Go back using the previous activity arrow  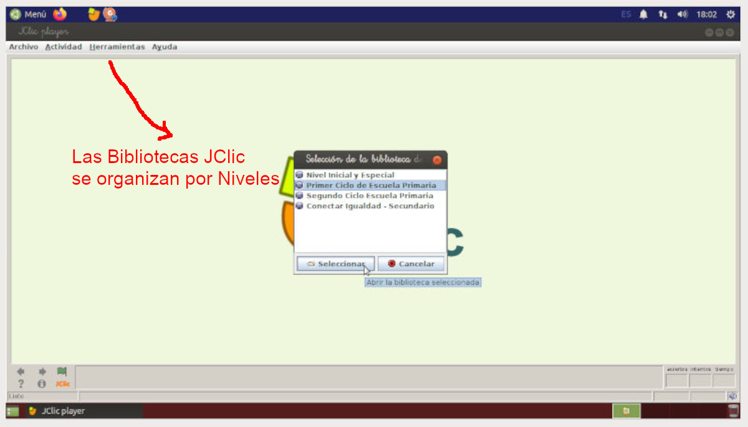point(21,370)
